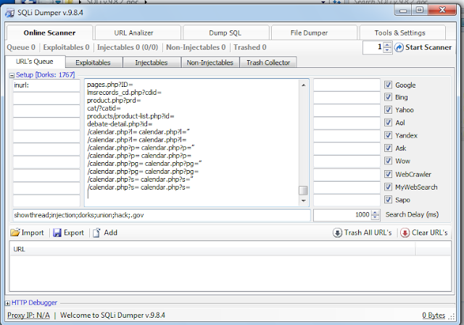Screen dimensions: 464x325
Task: Click the Clear URL's icon
Action: (x=405, y=233)
